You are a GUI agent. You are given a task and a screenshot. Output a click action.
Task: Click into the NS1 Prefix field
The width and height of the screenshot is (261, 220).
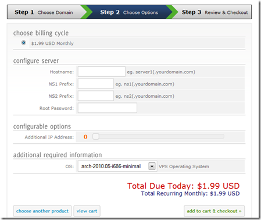coord(96,84)
